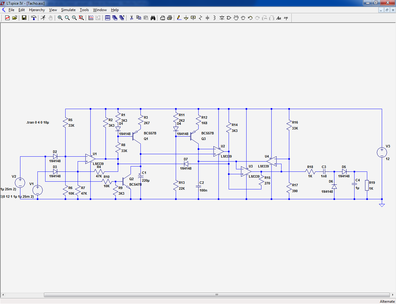Viewport: 396px width, 304px height.
Task: Open the Help menu
Action: click(x=115, y=10)
